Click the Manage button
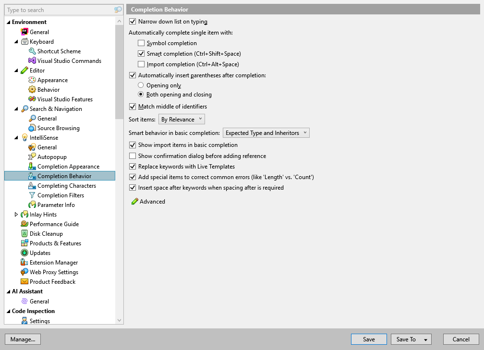Viewport: 484px width, 350px height. (23, 339)
